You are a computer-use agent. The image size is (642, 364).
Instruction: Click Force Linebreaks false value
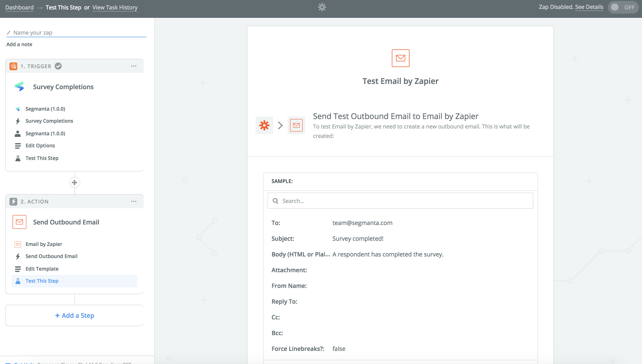(x=339, y=349)
